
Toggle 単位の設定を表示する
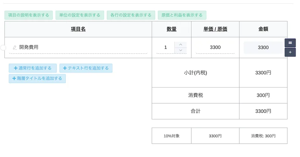click(x=80, y=15)
